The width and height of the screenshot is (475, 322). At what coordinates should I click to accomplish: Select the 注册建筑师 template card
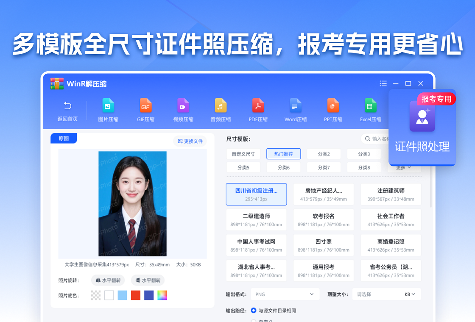[391, 194]
